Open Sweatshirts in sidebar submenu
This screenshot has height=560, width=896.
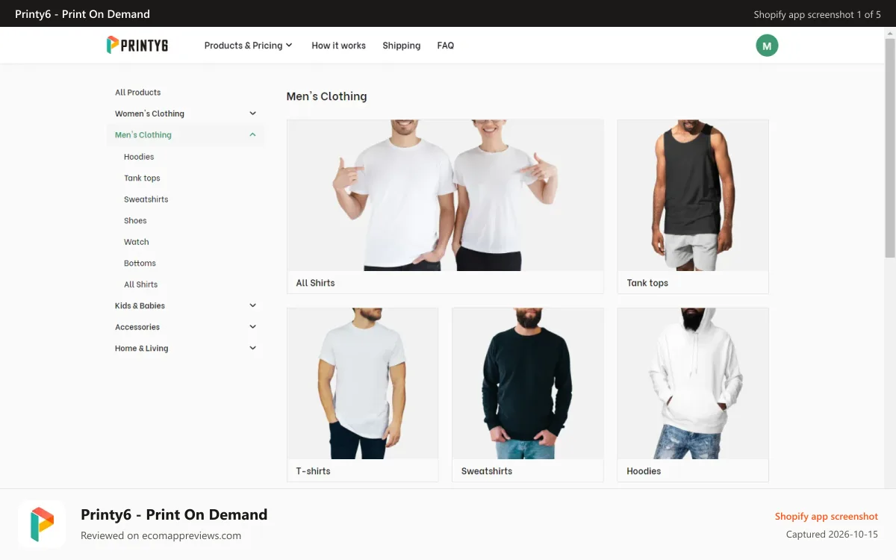tap(146, 199)
